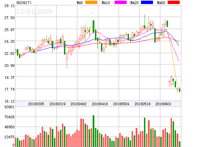Click the 20.99 price axis label

[10, 65]
